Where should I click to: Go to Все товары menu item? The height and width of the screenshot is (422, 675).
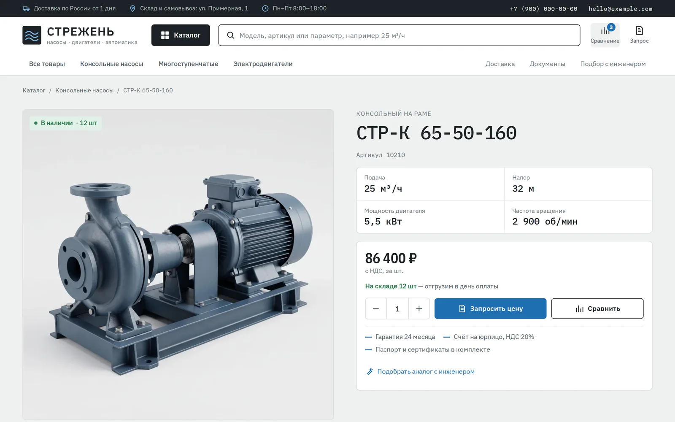tap(47, 64)
